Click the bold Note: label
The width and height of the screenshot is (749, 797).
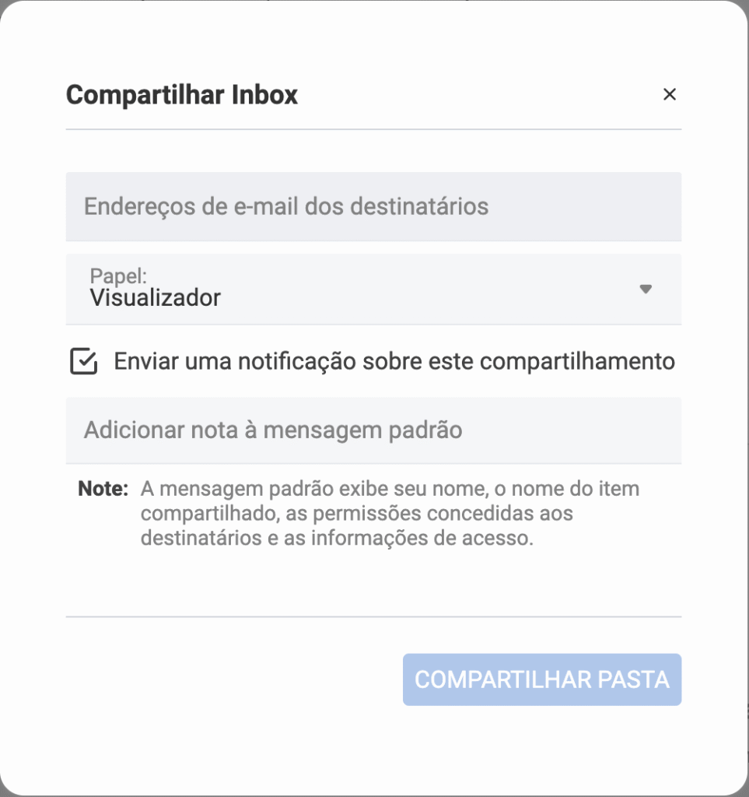click(x=103, y=490)
